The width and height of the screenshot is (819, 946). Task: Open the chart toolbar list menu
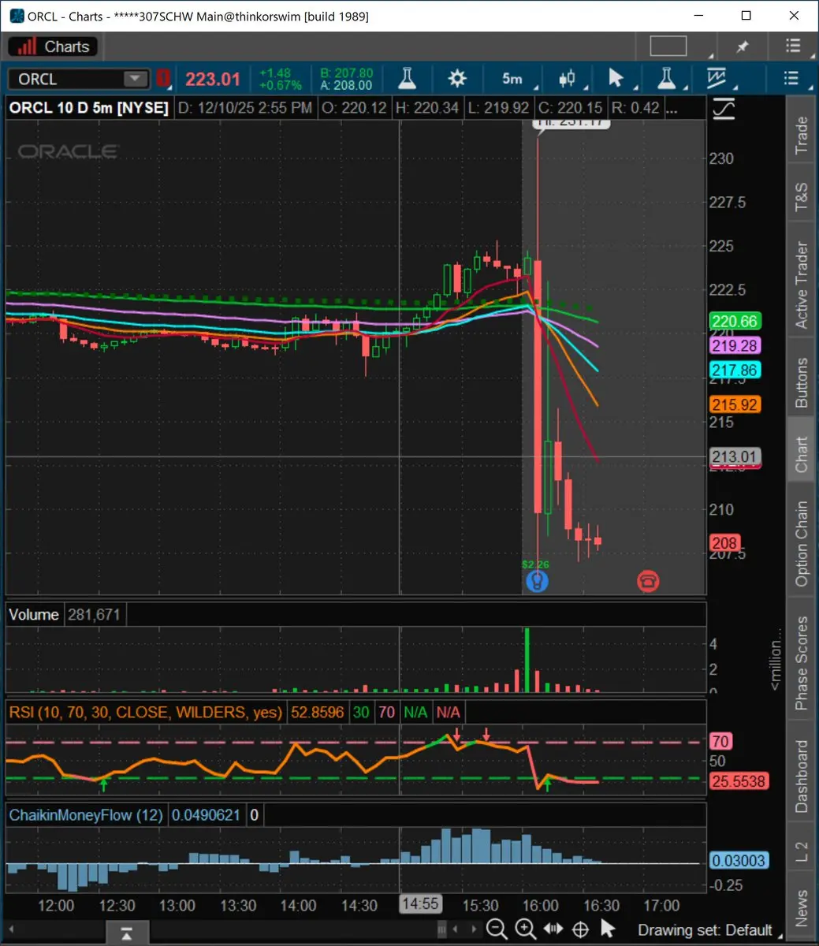point(791,78)
